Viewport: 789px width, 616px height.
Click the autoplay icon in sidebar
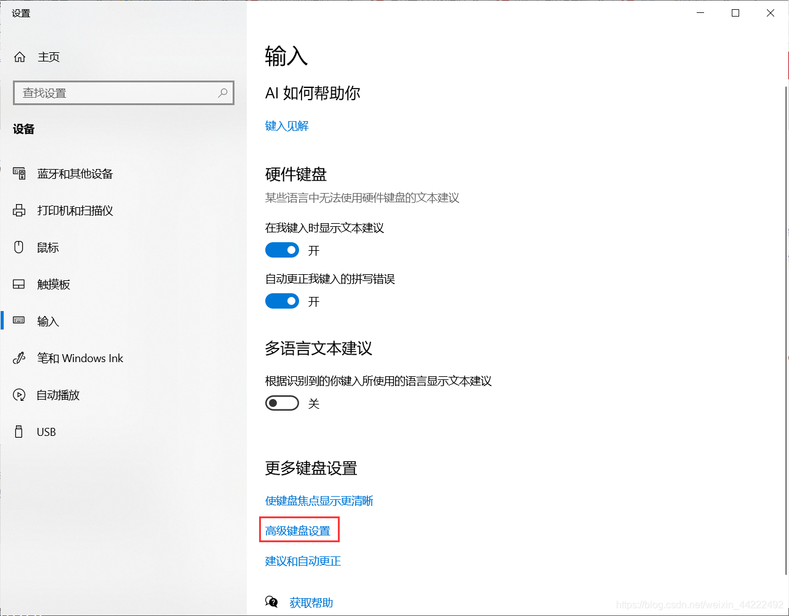pyautogui.click(x=19, y=395)
